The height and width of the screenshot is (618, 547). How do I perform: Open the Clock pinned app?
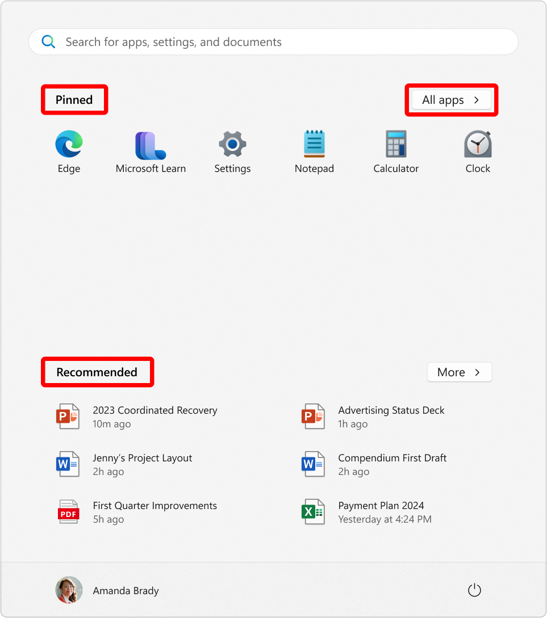click(478, 144)
